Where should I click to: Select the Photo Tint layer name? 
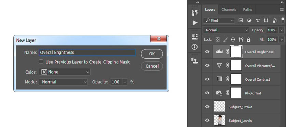pyautogui.click(x=253, y=93)
